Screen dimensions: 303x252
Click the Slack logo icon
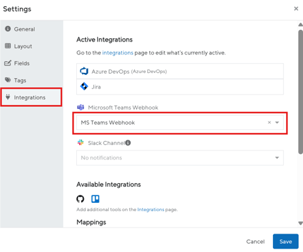pyautogui.click(x=80, y=142)
